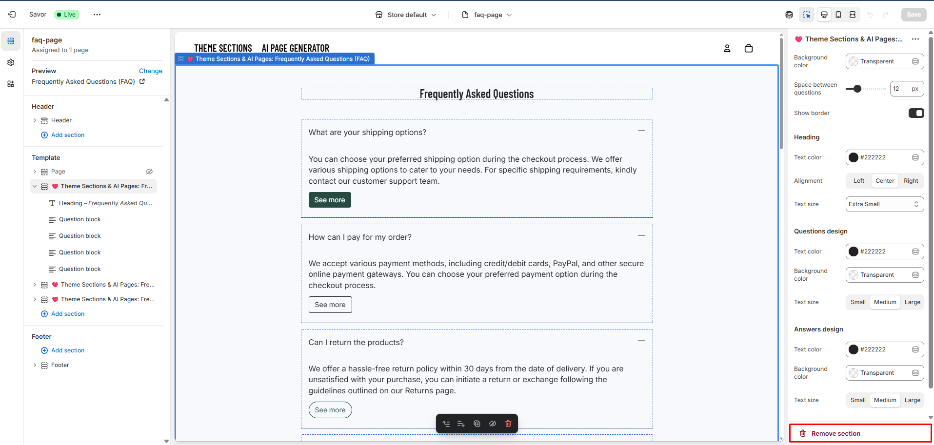Duplicate section from floating toolbar
The width and height of the screenshot is (934, 445).
point(477,424)
